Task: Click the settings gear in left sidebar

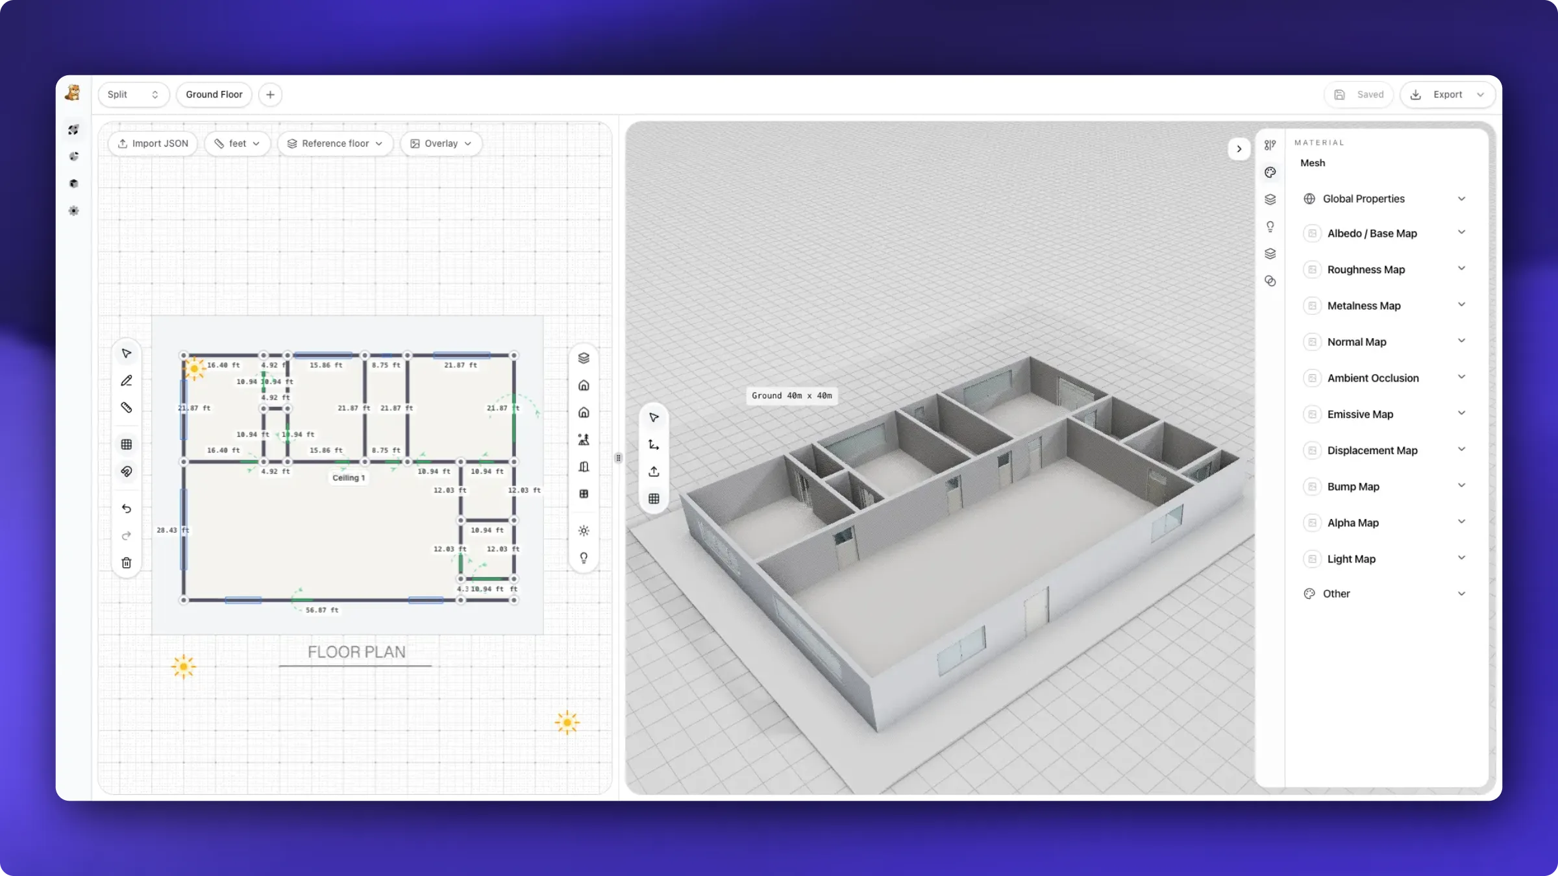Action: (x=73, y=211)
